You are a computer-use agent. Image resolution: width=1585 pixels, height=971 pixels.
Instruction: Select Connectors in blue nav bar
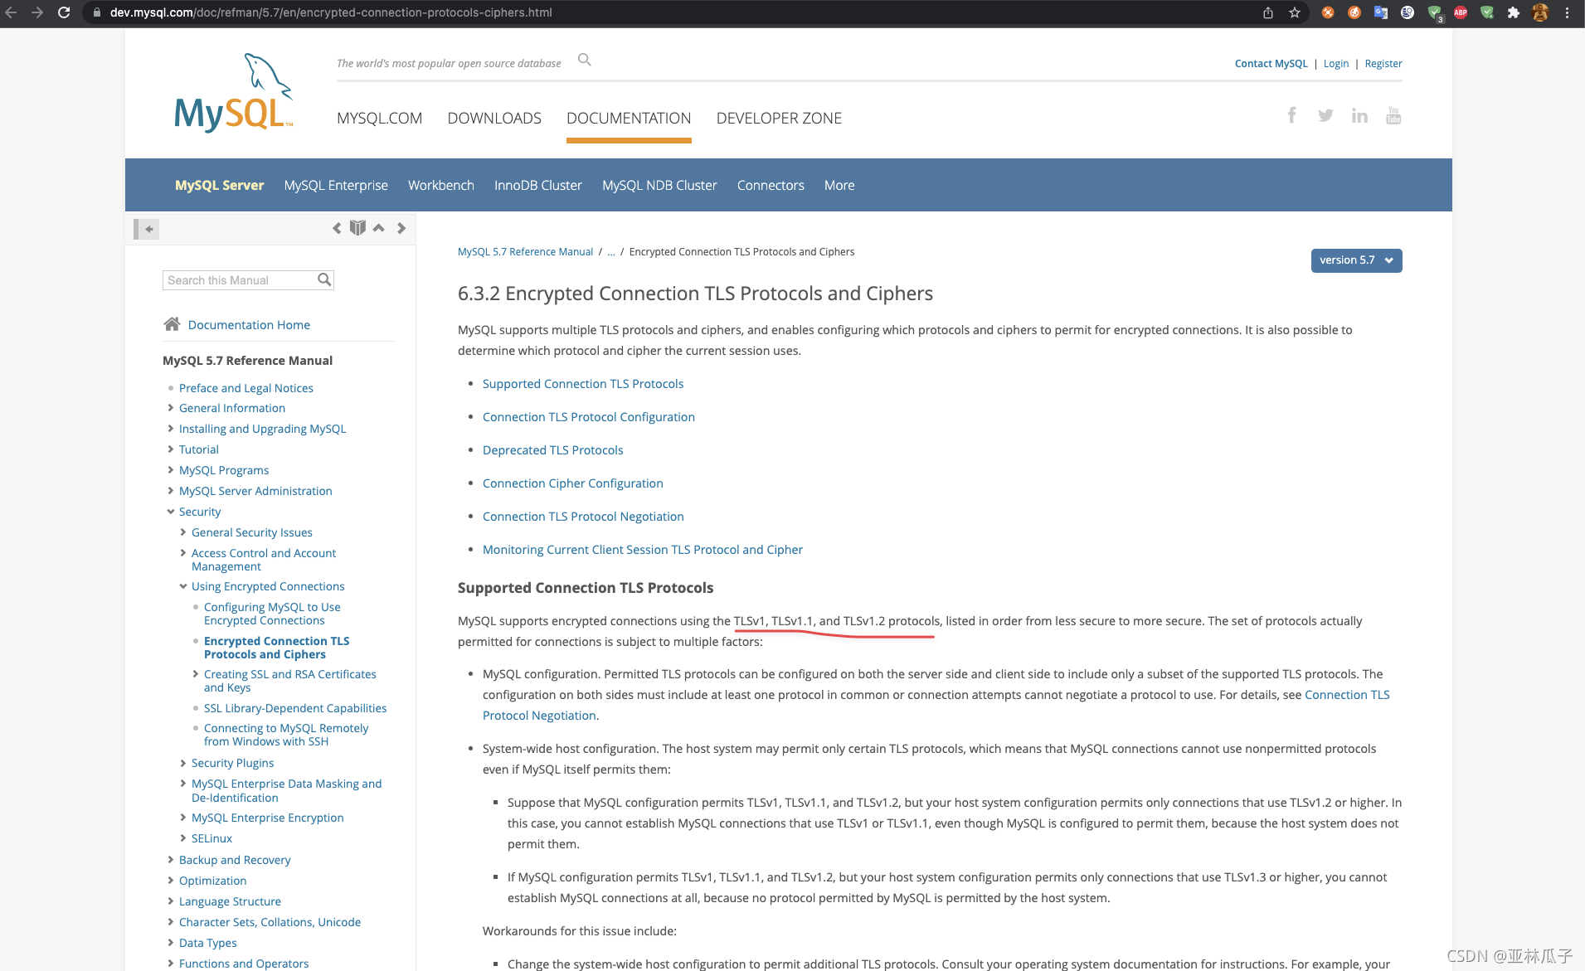click(x=771, y=185)
